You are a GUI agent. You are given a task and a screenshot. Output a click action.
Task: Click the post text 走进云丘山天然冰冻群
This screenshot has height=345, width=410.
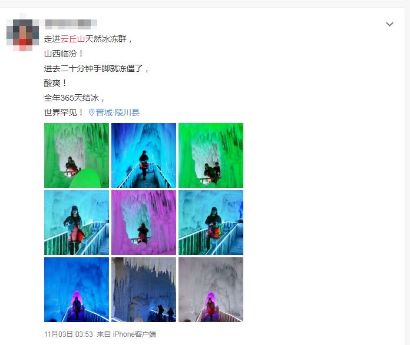coord(85,39)
